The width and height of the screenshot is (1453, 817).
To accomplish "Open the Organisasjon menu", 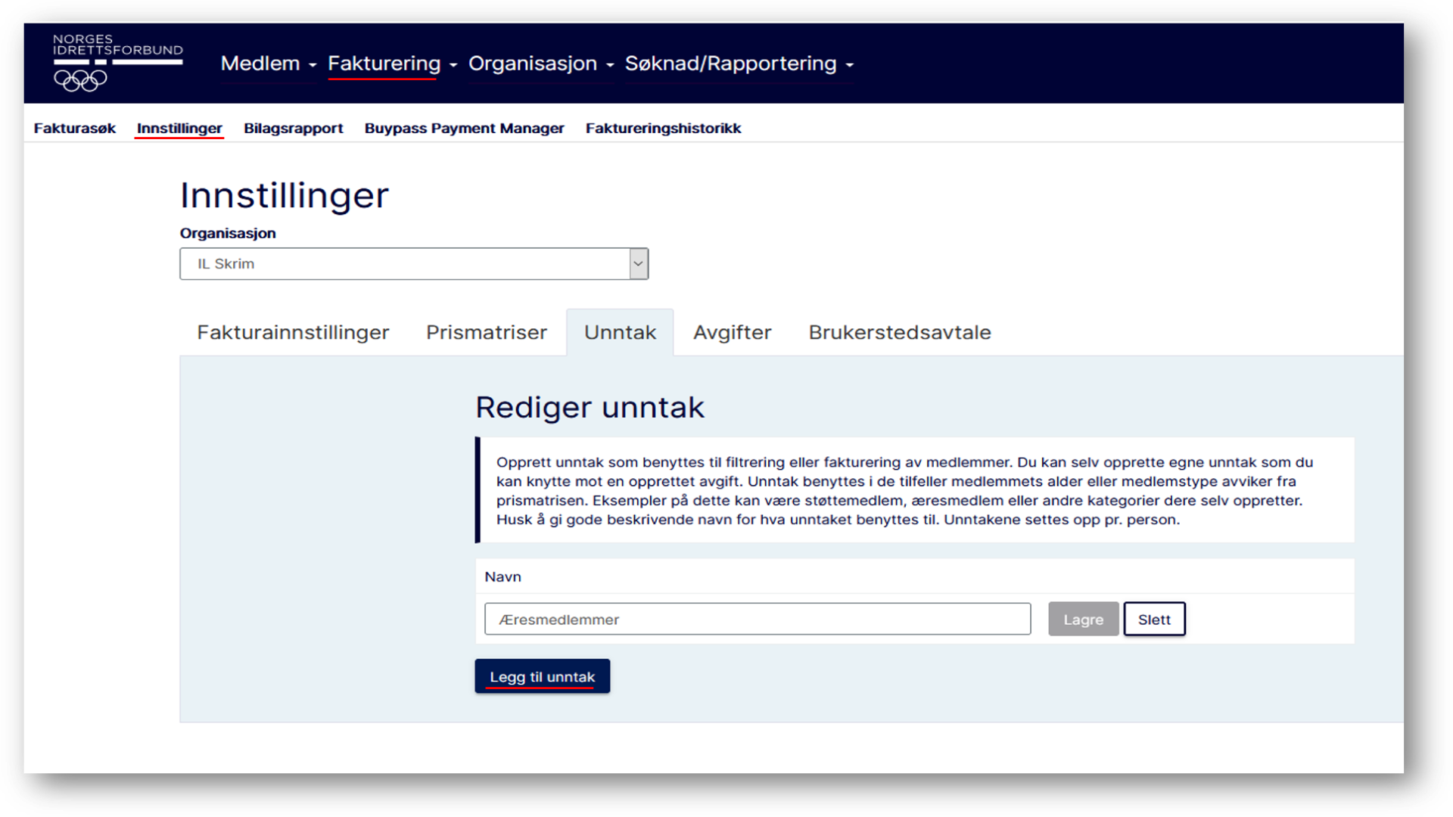I will tap(540, 64).
